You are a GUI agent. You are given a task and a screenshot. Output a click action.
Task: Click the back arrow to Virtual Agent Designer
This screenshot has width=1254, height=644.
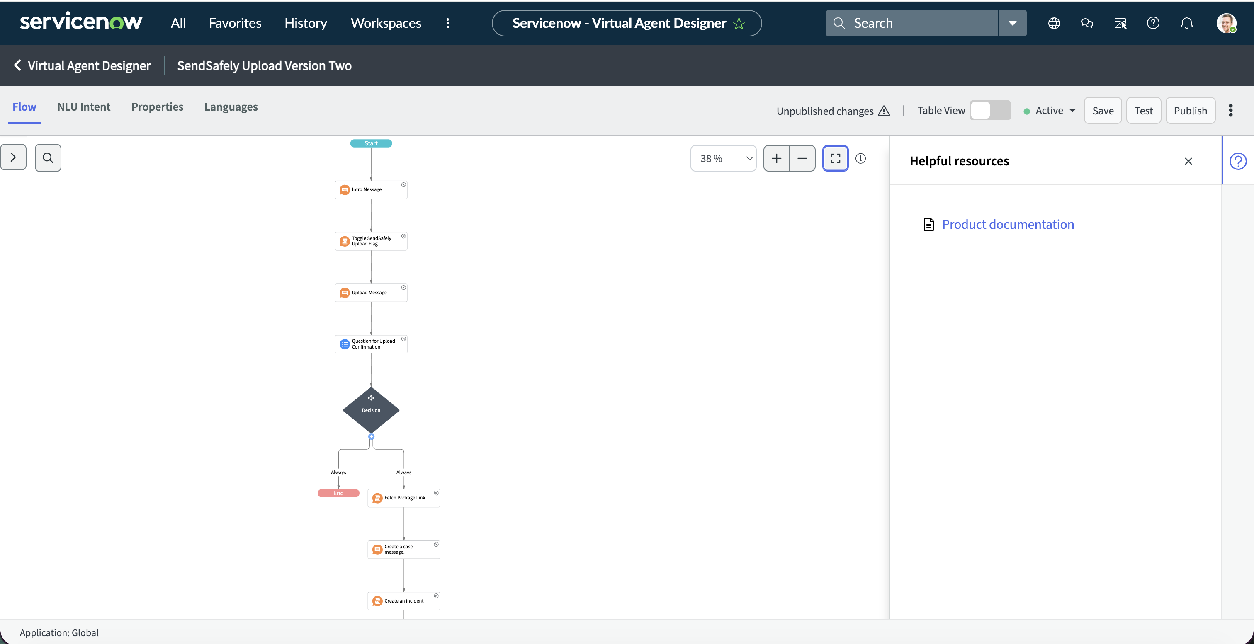17,65
